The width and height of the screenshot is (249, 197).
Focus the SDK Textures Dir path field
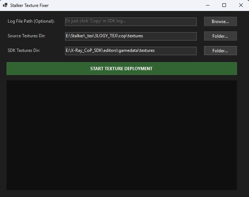point(131,51)
